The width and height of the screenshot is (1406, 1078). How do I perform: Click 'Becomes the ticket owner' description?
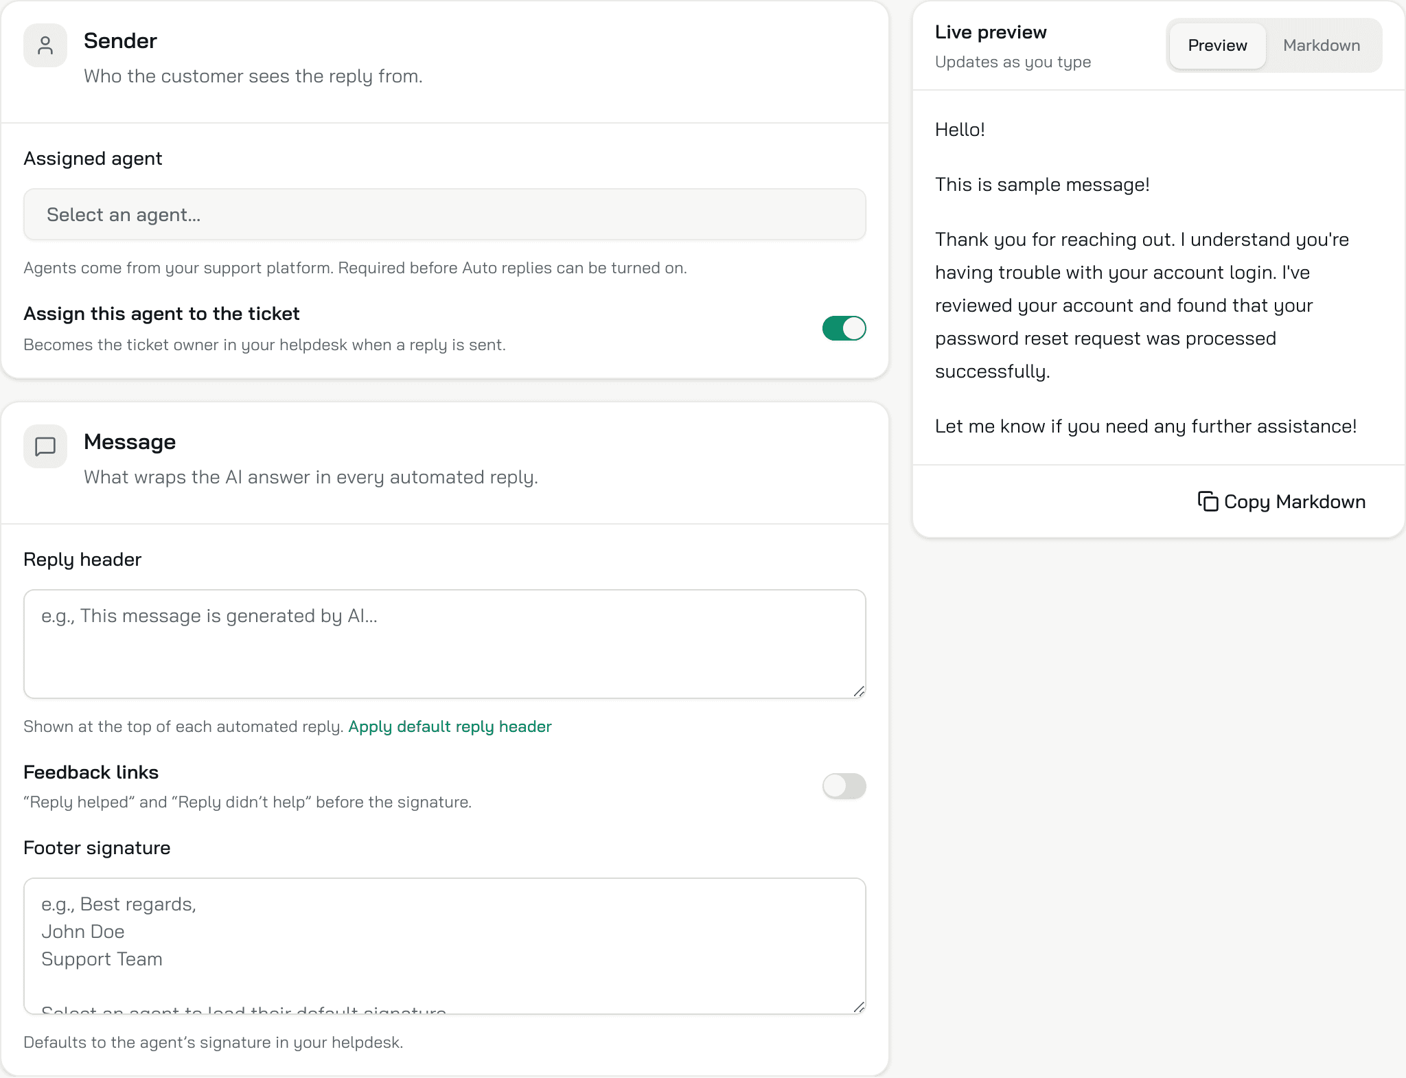point(264,345)
